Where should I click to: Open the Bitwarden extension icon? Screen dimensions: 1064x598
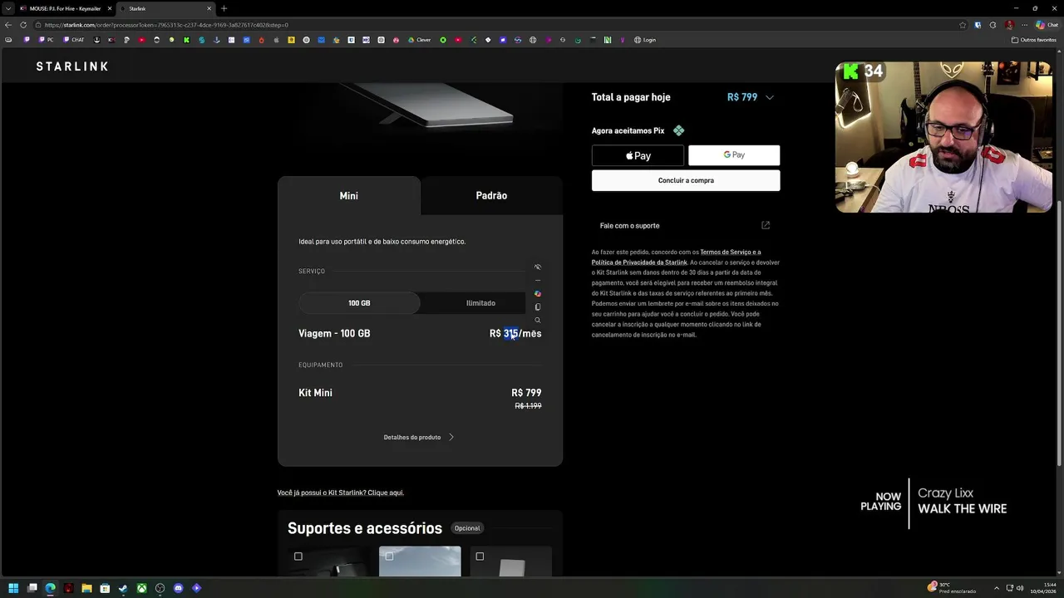coord(978,25)
